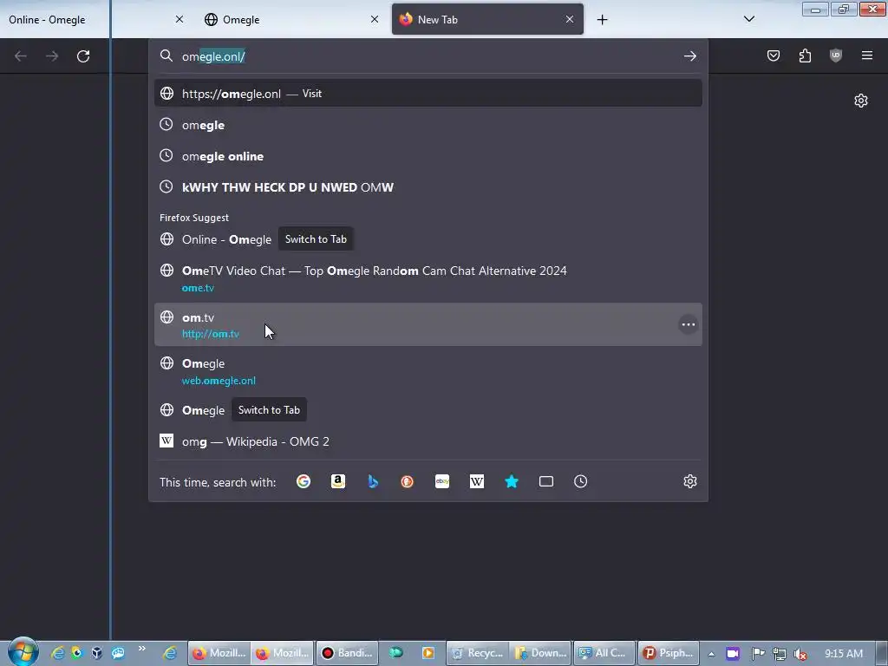Screen dimensions: 888x666
Task: Open the Psiphon taskbar button
Action: coord(669,653)
